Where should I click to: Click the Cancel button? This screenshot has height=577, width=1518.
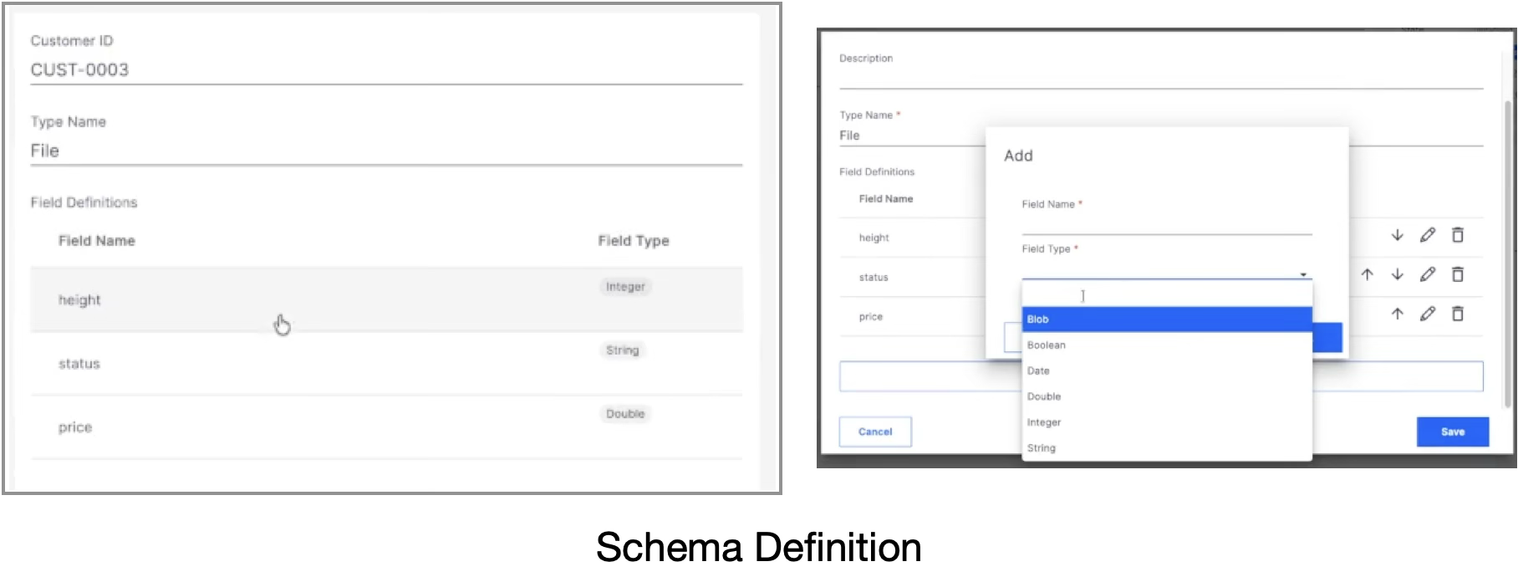point(875,431)
